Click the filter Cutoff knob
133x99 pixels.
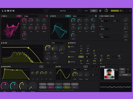pos(48,48)
